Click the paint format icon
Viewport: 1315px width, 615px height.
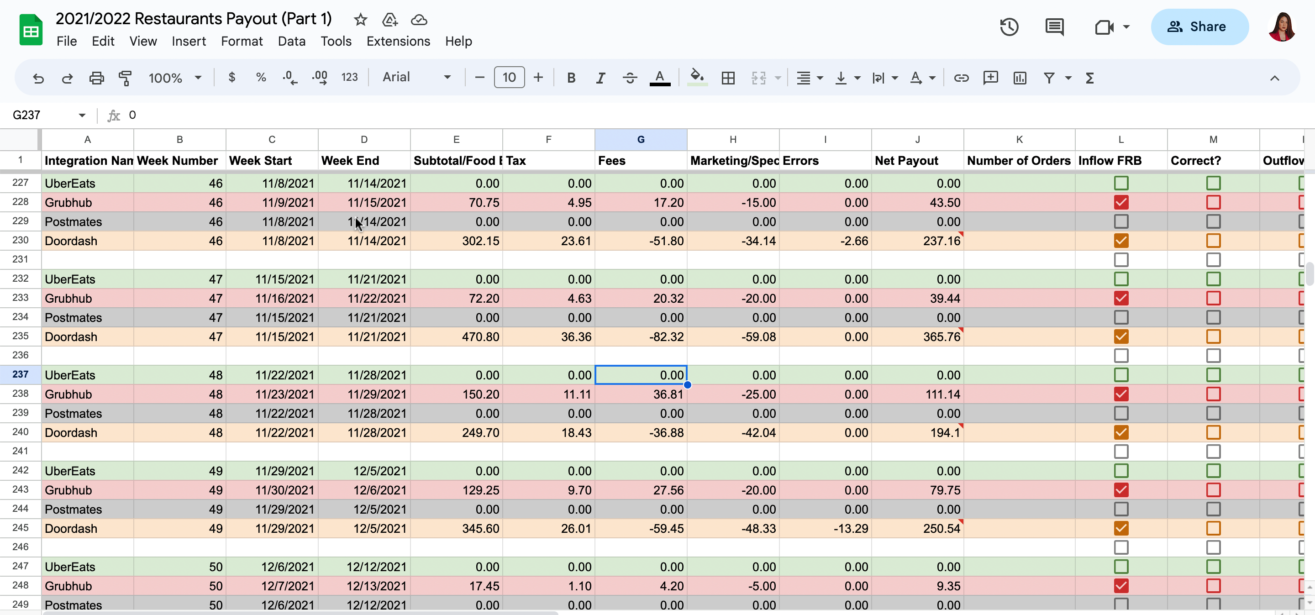125,78
